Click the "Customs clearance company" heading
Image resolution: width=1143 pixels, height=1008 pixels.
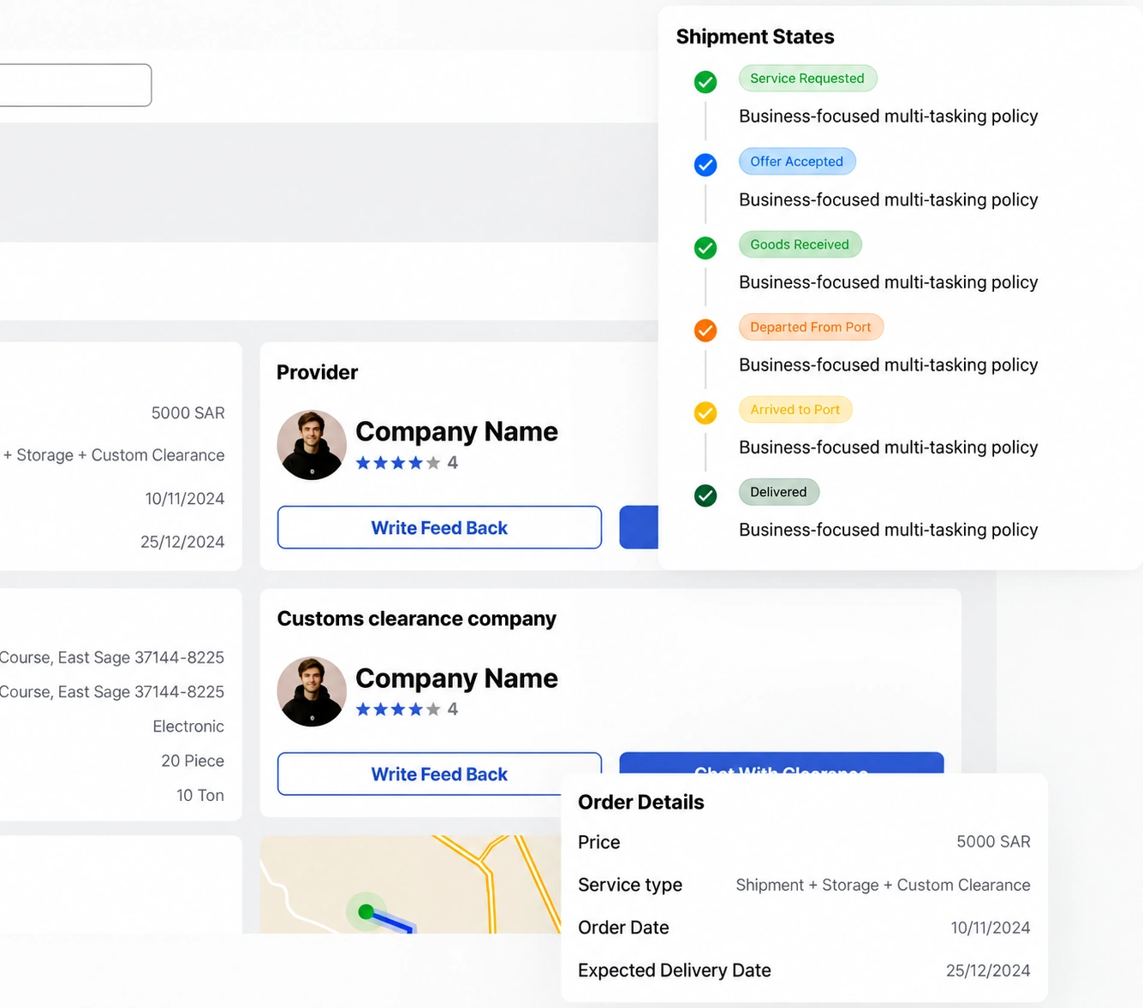coord(417,619)
